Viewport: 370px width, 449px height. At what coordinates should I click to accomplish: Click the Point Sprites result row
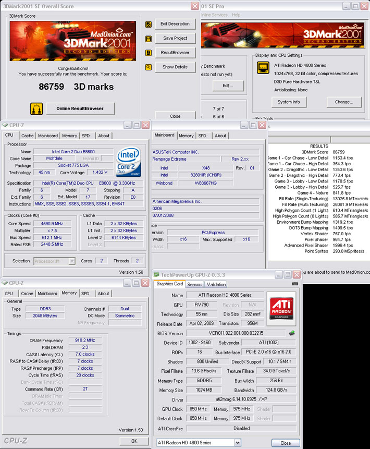point(334,251)
